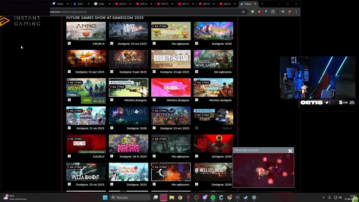The height and width of the screenshot is (202, 359).
Task: Expand the system tray hidden icons
Action: click(323, 198)
